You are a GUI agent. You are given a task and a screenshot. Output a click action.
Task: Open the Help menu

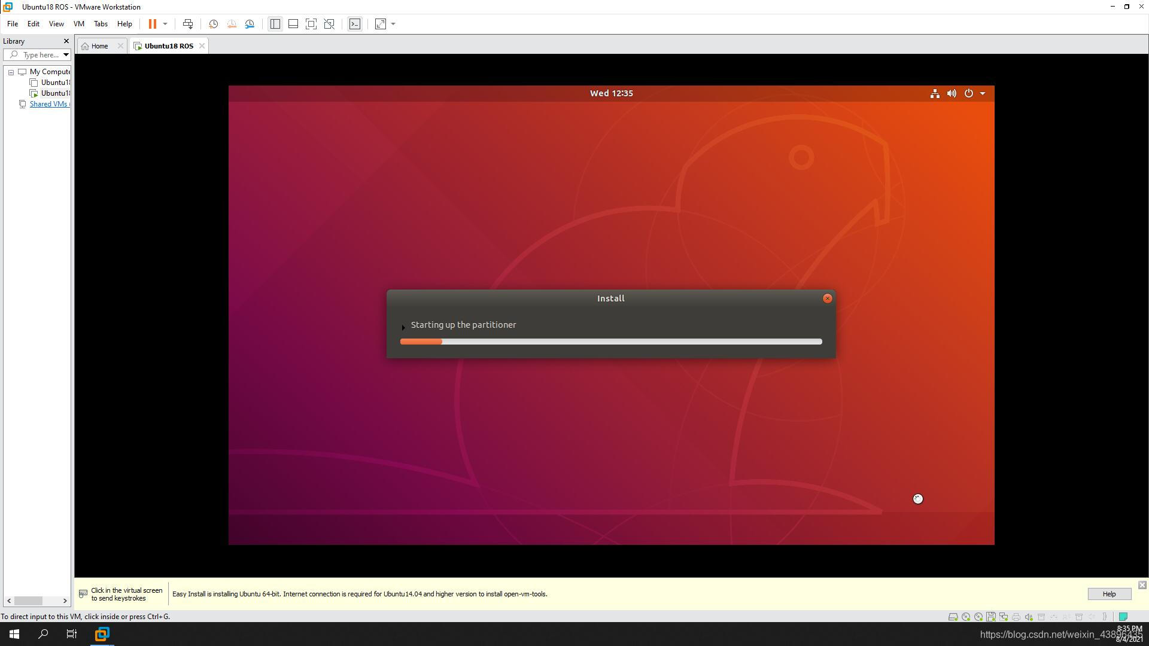(x=124, y=24)
